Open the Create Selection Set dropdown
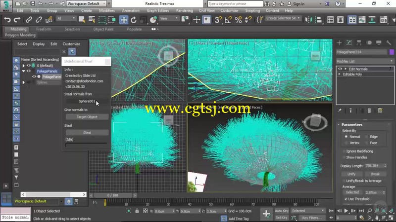 click(x=283, y=18)
